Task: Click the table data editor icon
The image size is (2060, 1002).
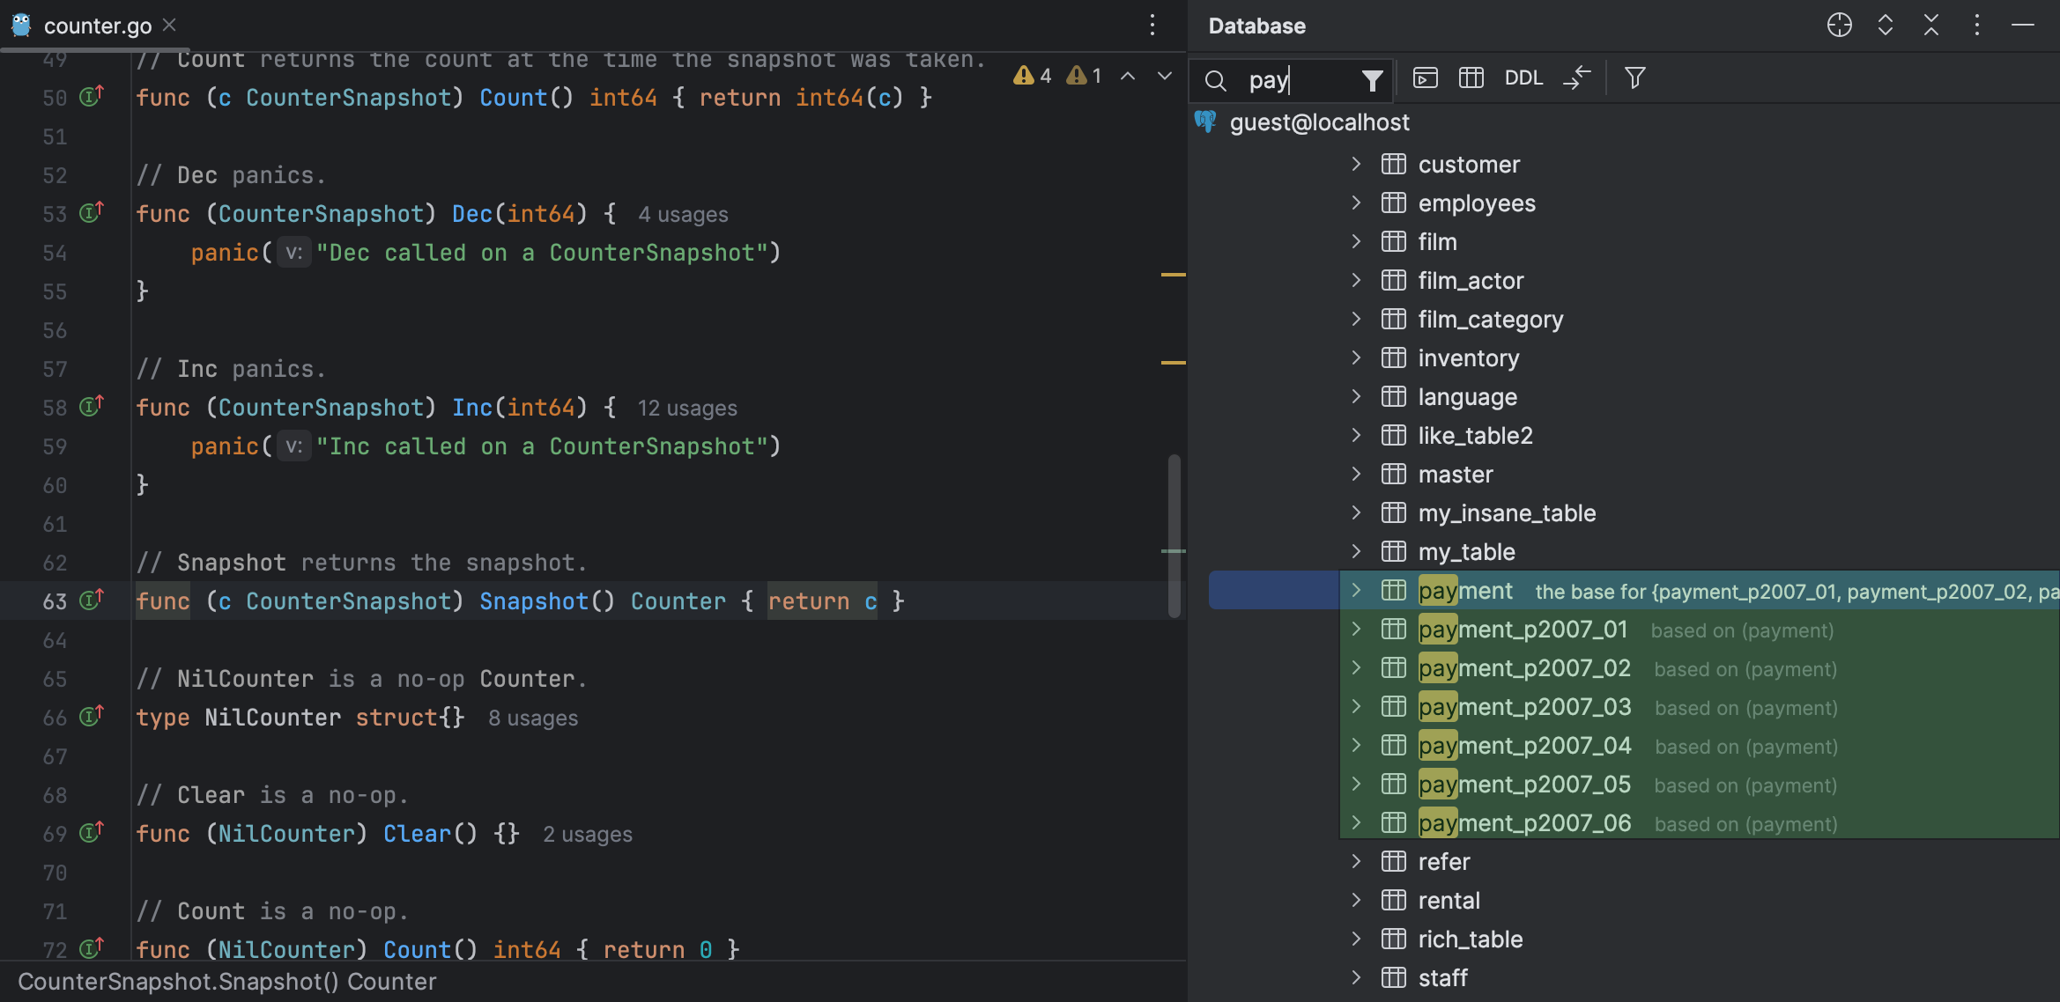Action: click(x=1471, y=78)
